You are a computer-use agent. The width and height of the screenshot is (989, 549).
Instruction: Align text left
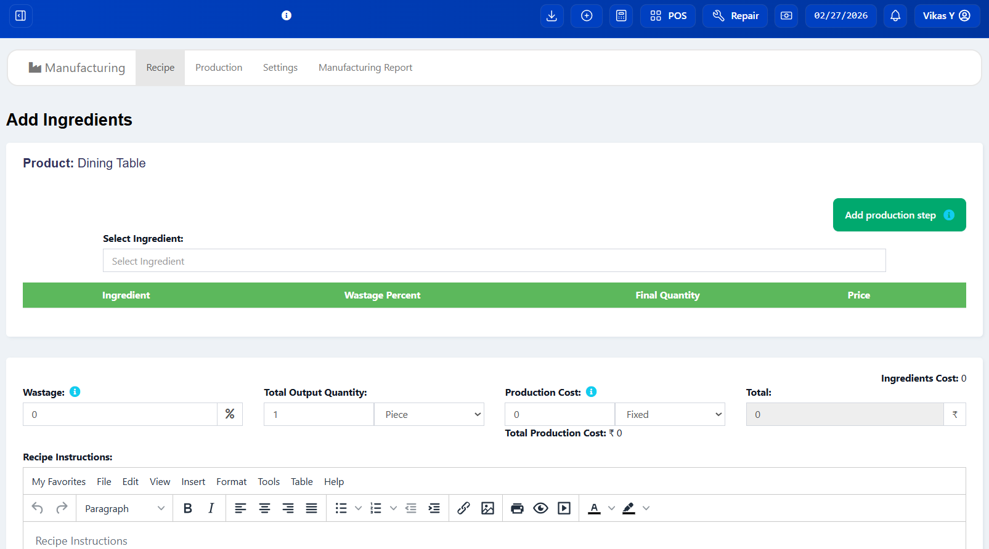(241, 508)
